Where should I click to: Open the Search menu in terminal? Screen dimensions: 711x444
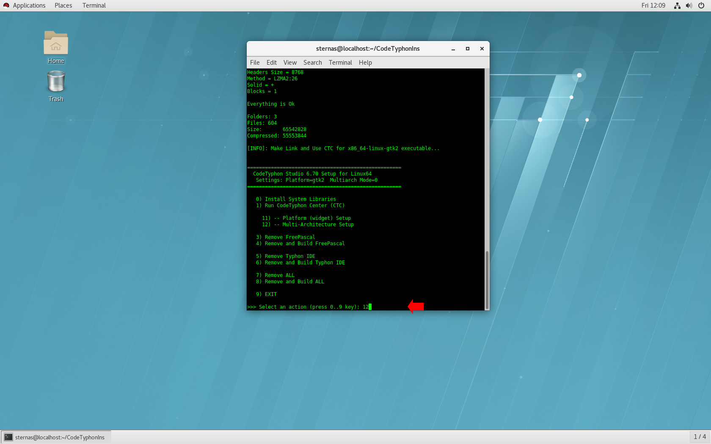[x=313, y=63]
